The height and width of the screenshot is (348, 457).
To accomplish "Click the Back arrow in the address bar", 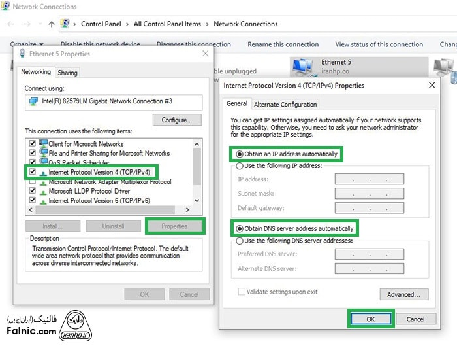I will pos(11,24).
